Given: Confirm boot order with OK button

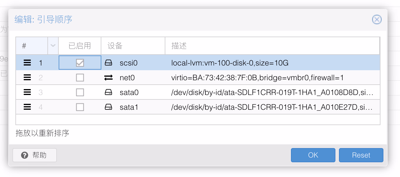Looking at the screenshot, I should click(x=313, y=155).
